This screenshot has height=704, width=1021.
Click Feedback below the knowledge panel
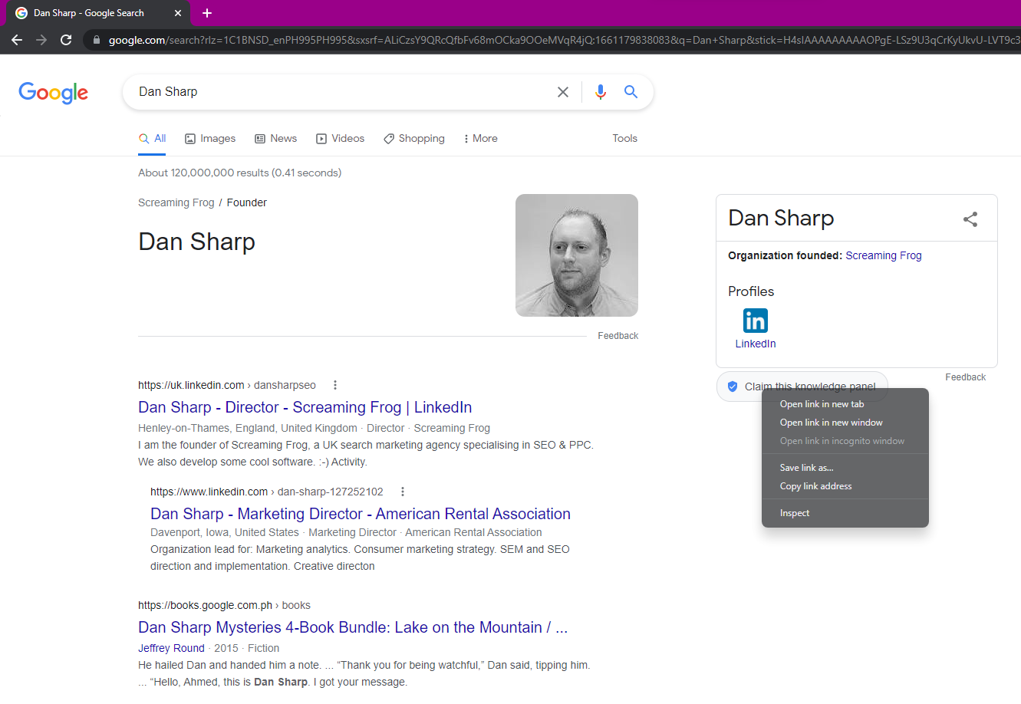pyautogui.click(x=966, y=377)
